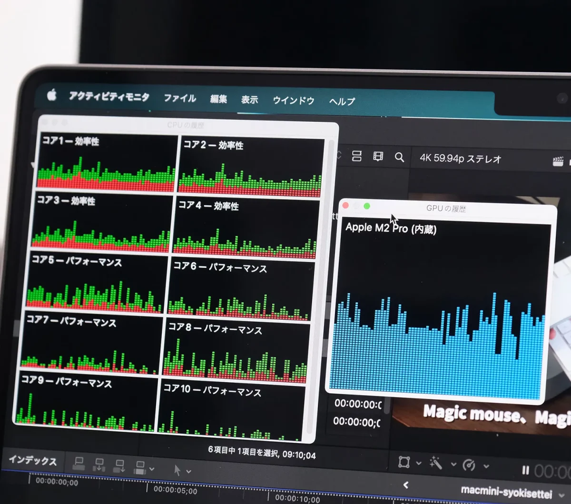Click the 00:00:10;00 timeline ruler mark

tap(297, 498)
